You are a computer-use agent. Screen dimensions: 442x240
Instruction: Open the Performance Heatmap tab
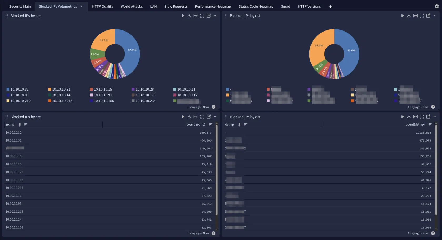213,6
